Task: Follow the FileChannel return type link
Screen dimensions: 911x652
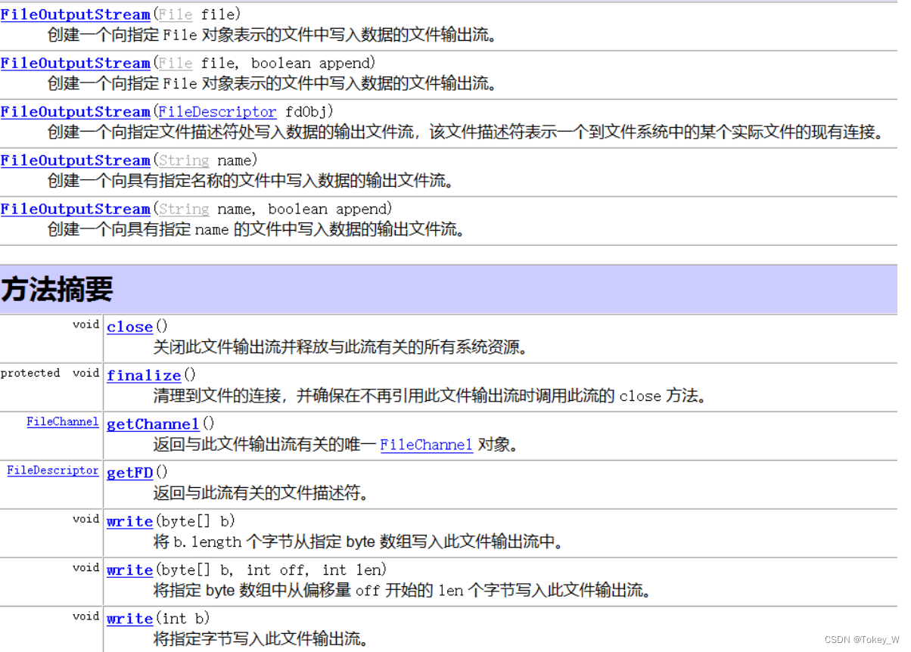Action: pos(62,421)
